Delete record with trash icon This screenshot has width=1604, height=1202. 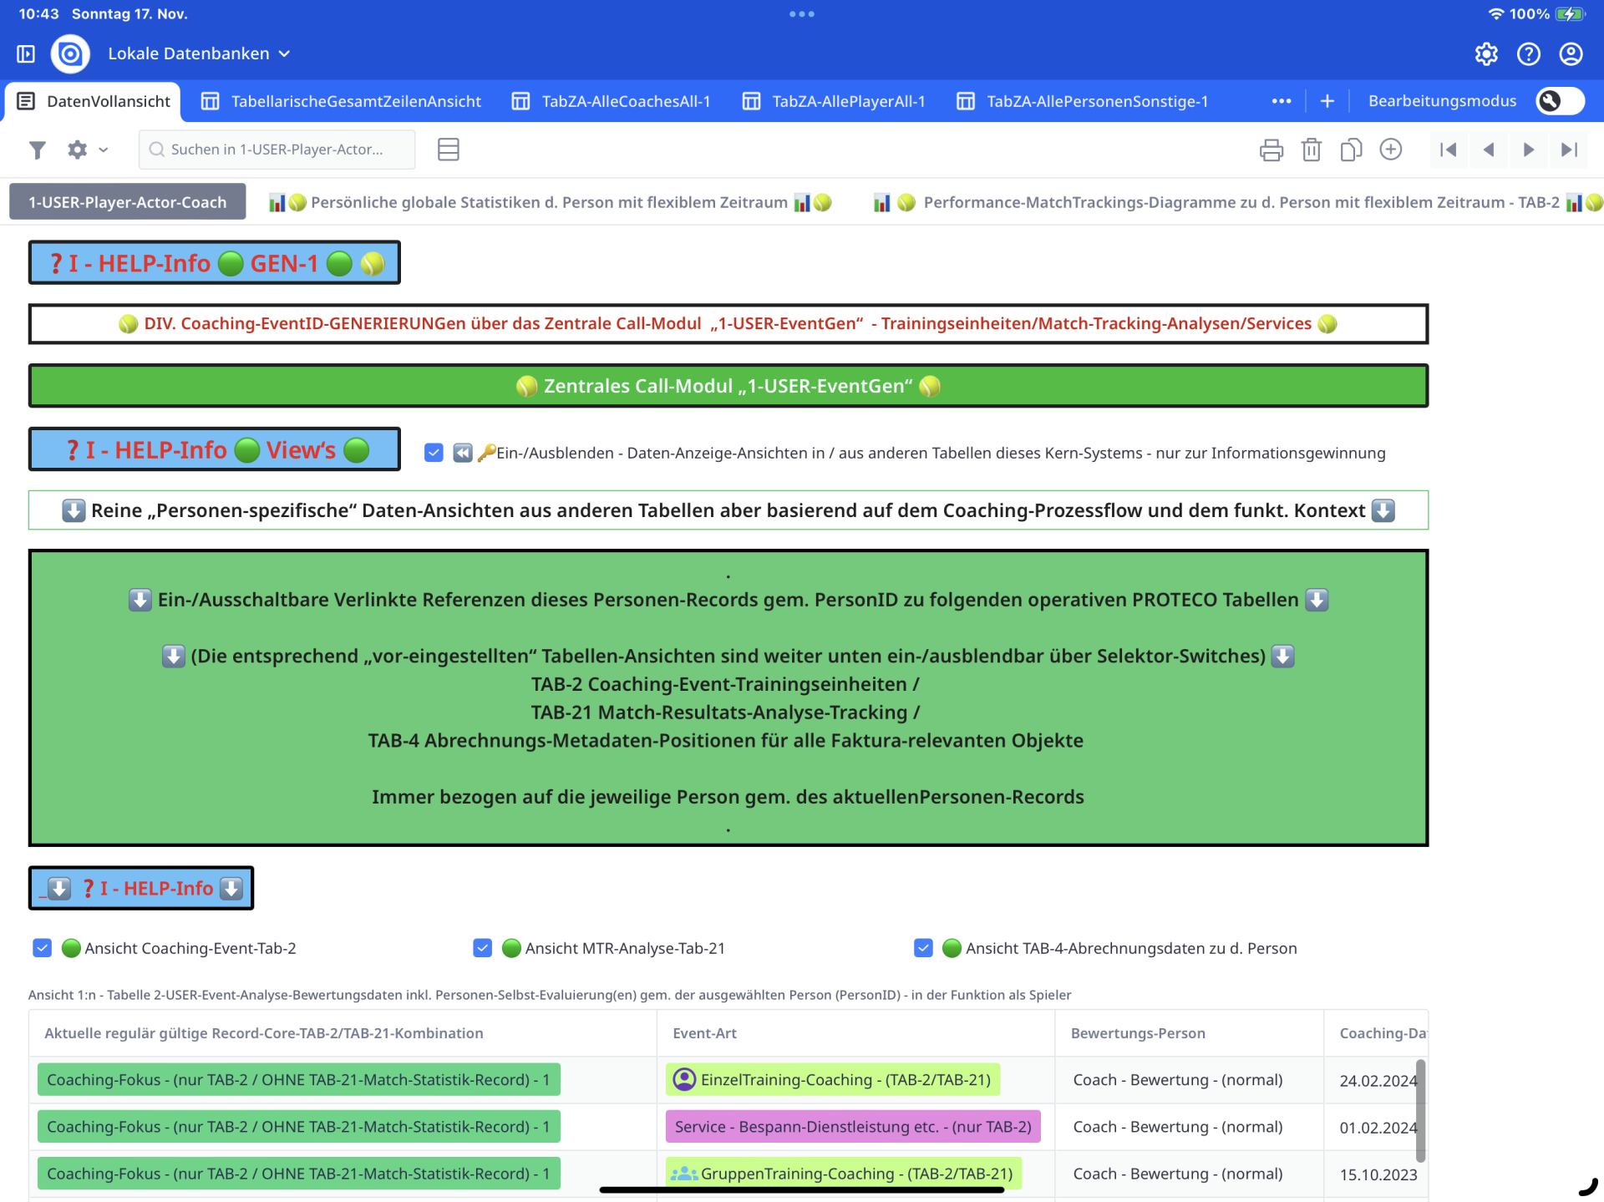pos(1311,150)
